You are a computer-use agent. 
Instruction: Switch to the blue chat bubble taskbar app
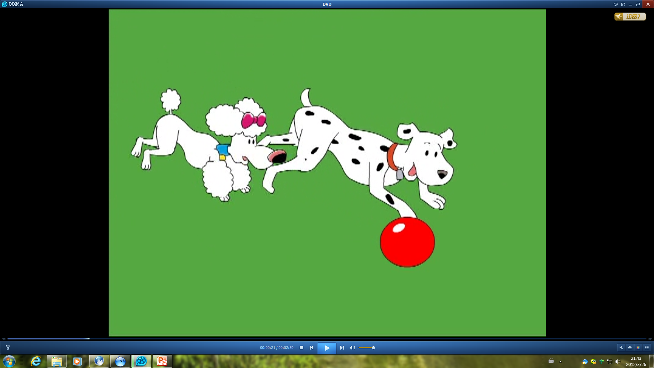[120, 361]
